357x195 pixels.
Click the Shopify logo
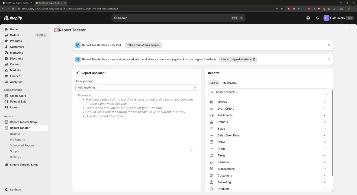click(13, 18)
